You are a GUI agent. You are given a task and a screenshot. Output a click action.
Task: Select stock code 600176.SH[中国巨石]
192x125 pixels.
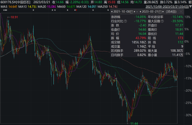tap(15, 2)
